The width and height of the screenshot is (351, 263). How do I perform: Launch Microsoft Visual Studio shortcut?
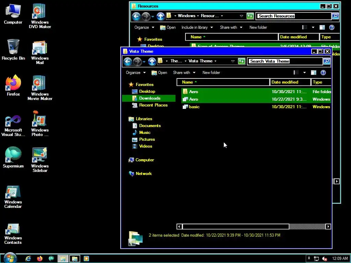point(13,125)
